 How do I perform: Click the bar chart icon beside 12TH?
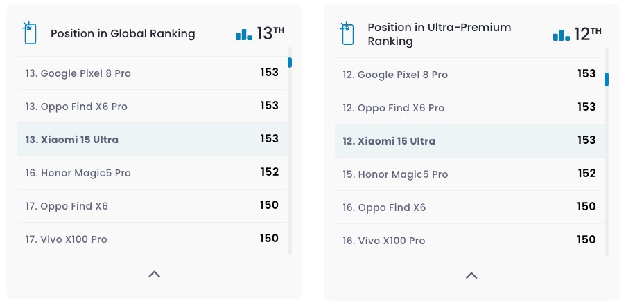coord(561,35)
